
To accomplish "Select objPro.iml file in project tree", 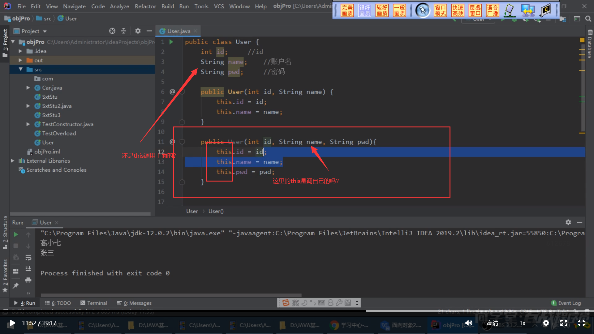I will point(47,152).
